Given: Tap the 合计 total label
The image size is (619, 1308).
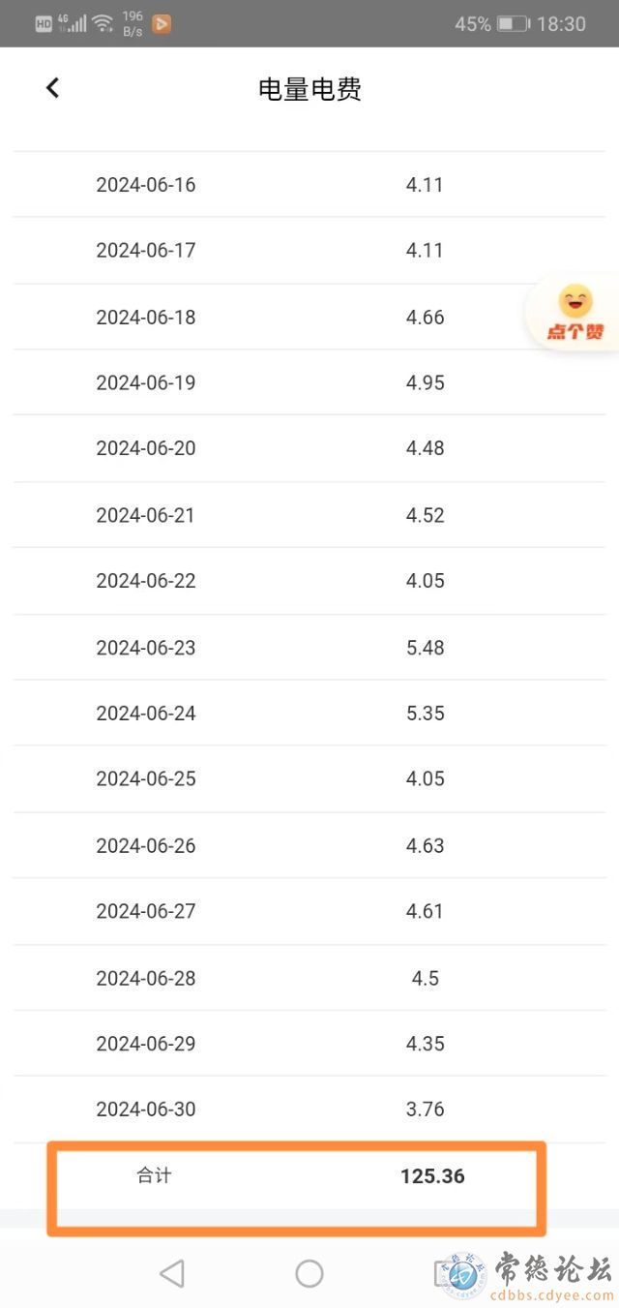Looking at the screenshot, I should point(154,1175).
